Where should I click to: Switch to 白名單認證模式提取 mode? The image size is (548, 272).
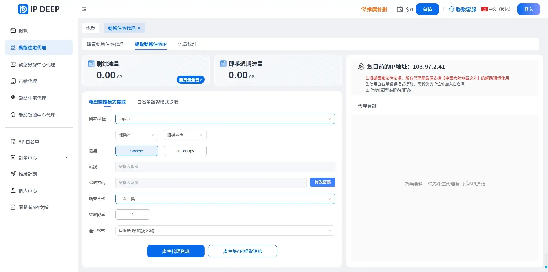158,102
